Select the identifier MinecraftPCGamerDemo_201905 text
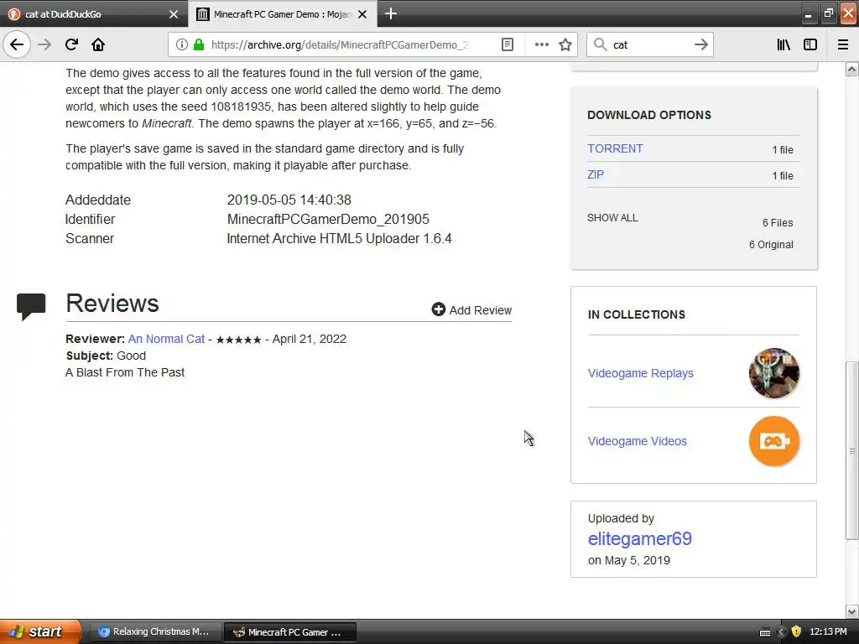859x644 pixels. tap(328, 219)
